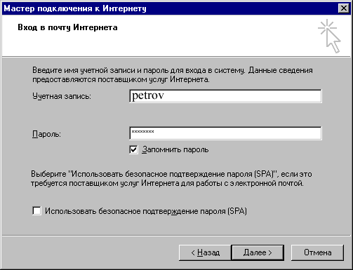Viewport: 353px width, 270px height.
Task: Click the asterisks in the password field
Action: tap(142, 131)
